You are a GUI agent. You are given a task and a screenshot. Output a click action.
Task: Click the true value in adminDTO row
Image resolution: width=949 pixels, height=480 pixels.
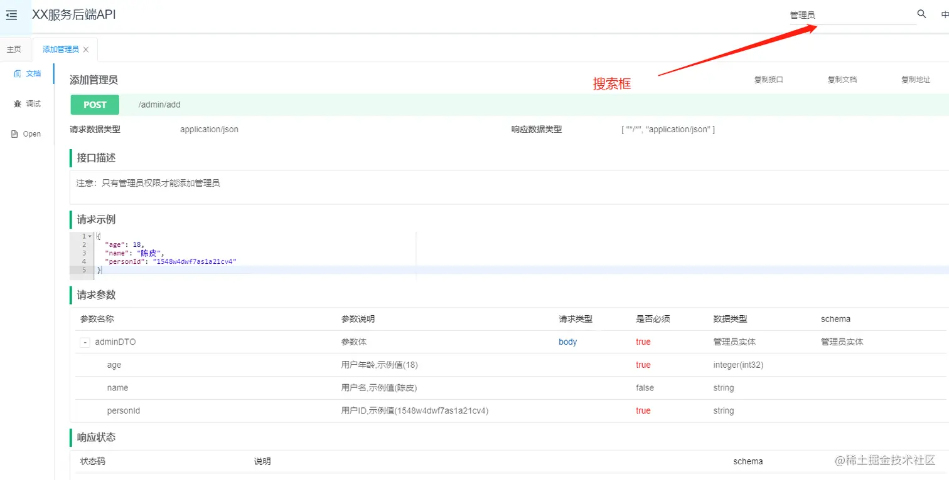click(643, 342)
